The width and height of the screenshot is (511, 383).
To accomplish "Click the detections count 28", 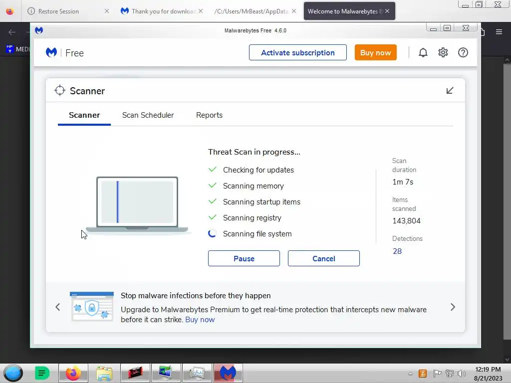I will pos(397,251).
